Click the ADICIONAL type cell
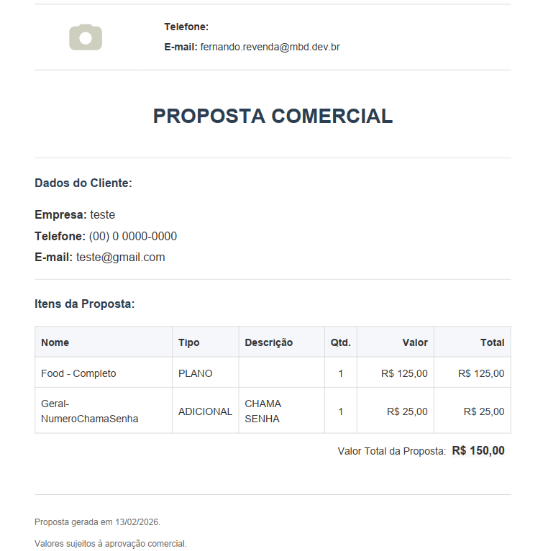This screenshot has width=543, height=551. coord(205,411)
